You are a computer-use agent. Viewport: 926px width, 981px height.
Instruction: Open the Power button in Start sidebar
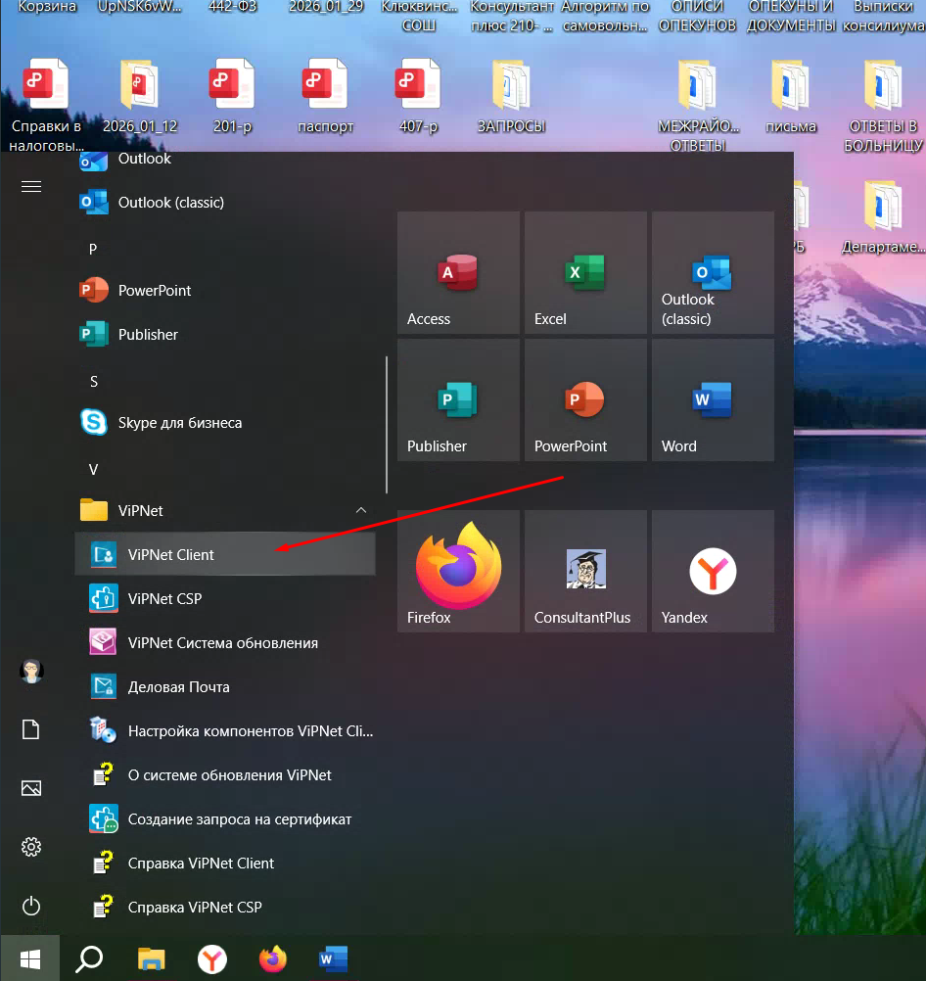[31, 906]
